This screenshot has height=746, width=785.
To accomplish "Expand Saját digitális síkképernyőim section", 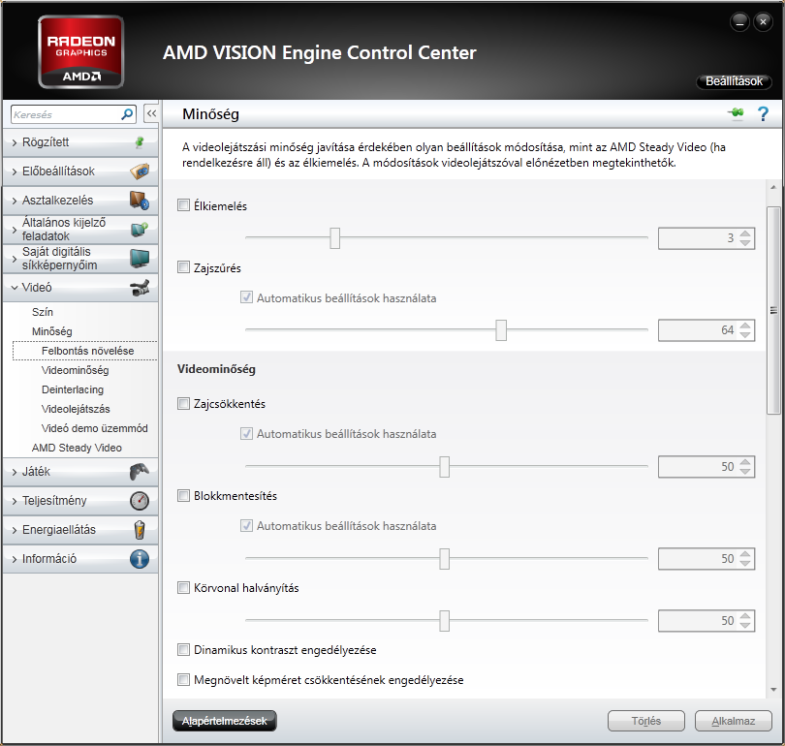I will pos(80,258).
